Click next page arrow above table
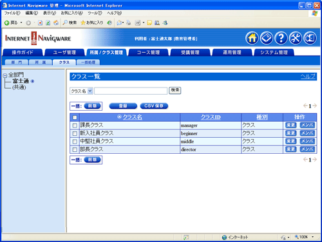The height and width of the screenshot is (242, 322). click(314, 106)
